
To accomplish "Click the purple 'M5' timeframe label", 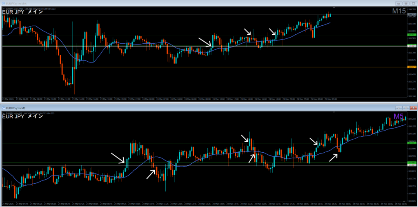I will tap(399, 116).
